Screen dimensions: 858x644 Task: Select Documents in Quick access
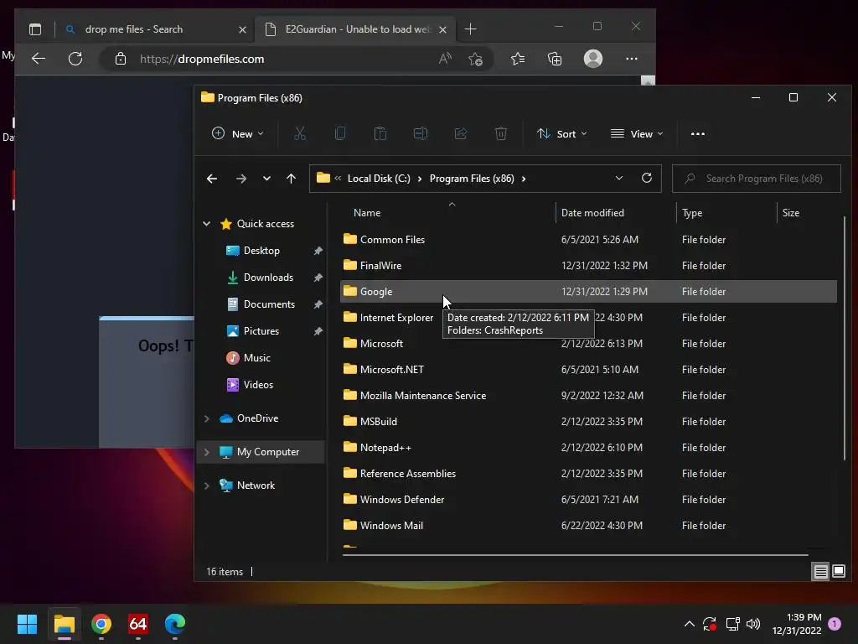coord(269,304)
